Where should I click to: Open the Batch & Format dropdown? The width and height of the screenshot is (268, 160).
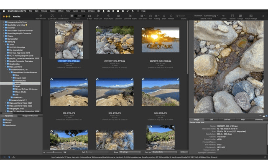point(206,16)
